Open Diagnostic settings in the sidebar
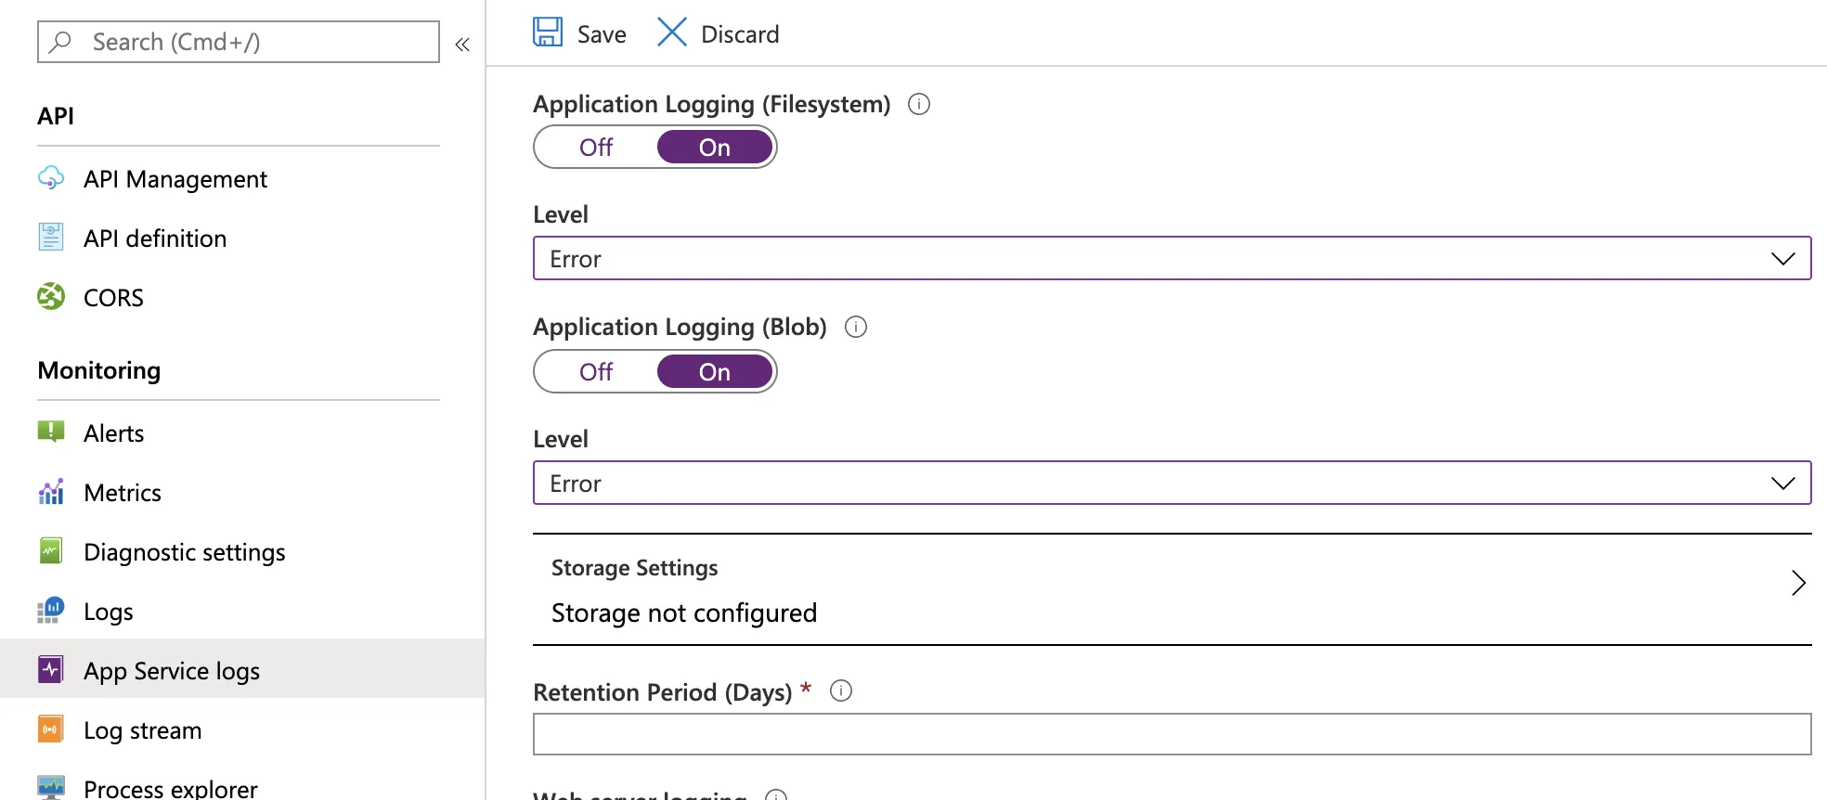1827x800 pixels. coord(184,552)
